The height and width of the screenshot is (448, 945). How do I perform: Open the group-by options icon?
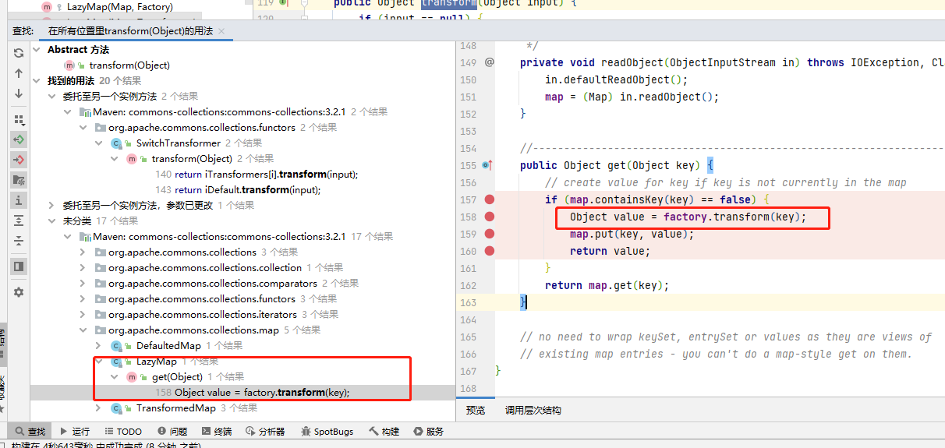pyautogui.click(x=19, y=119)
